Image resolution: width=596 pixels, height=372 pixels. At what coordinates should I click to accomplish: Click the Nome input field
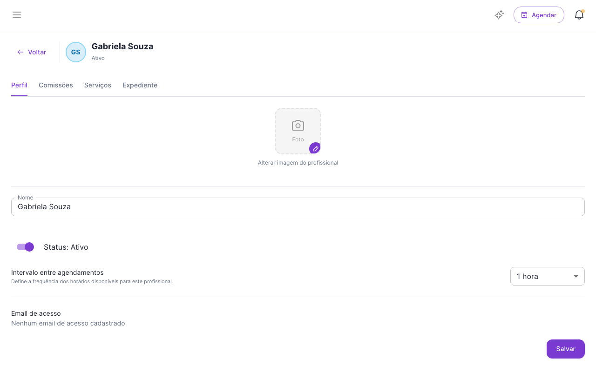coord(298,207)
